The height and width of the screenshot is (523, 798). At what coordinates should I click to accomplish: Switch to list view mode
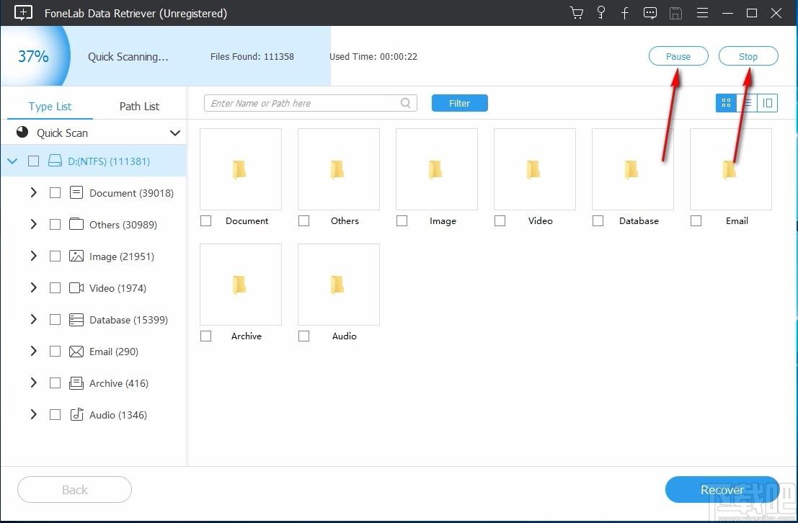pos(747,103)
